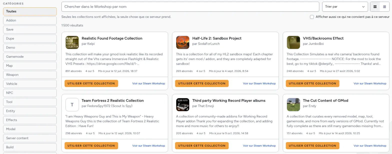The image size is (392, 154).
Task: Open Half-Life 2: Sandbox Project thumbnail
Action: coord(183,42)
